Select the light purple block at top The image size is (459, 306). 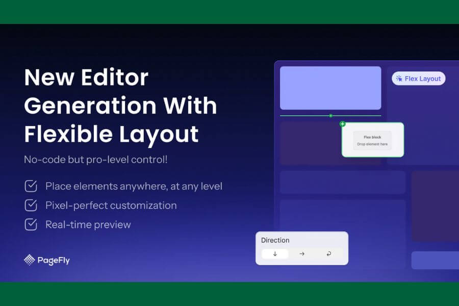pos(330,88)
